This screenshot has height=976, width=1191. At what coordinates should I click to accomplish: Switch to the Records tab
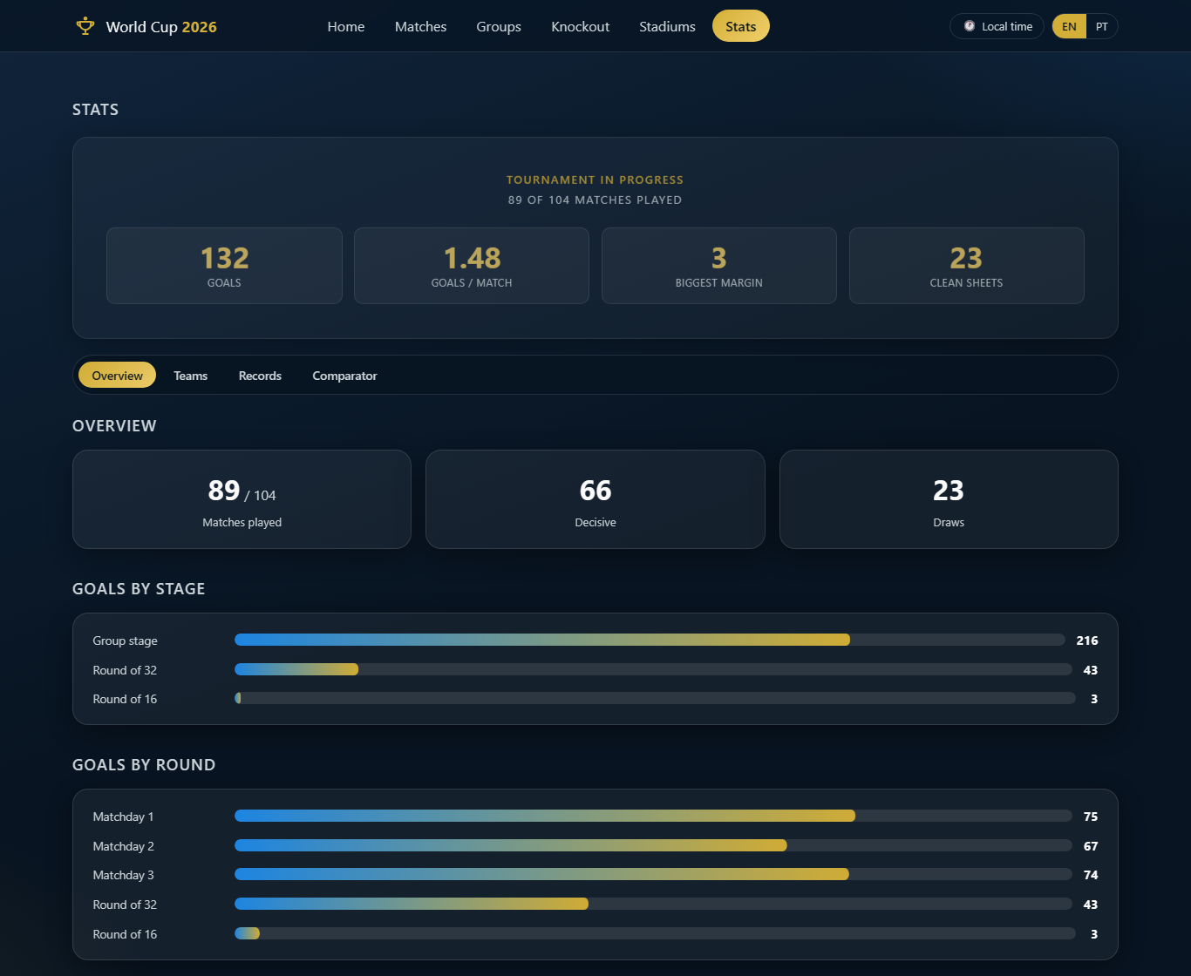[260, 376]
